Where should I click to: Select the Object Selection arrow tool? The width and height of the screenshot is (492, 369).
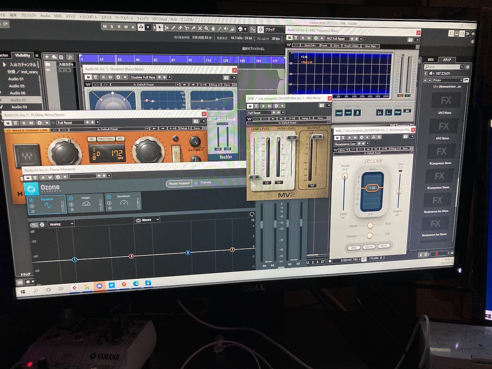coord(160,28)
